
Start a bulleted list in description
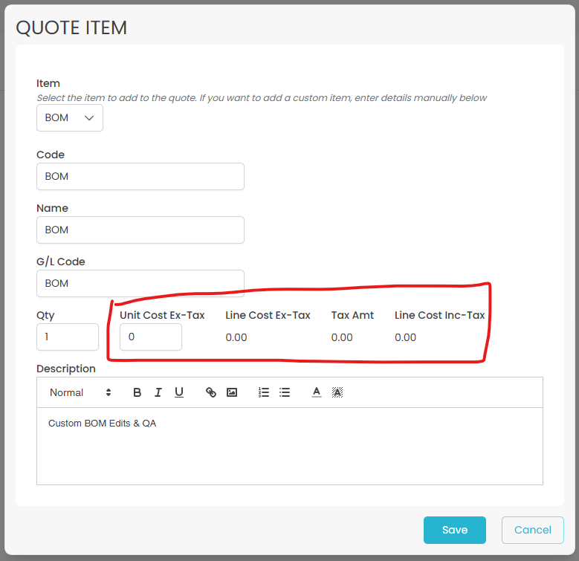285,392
